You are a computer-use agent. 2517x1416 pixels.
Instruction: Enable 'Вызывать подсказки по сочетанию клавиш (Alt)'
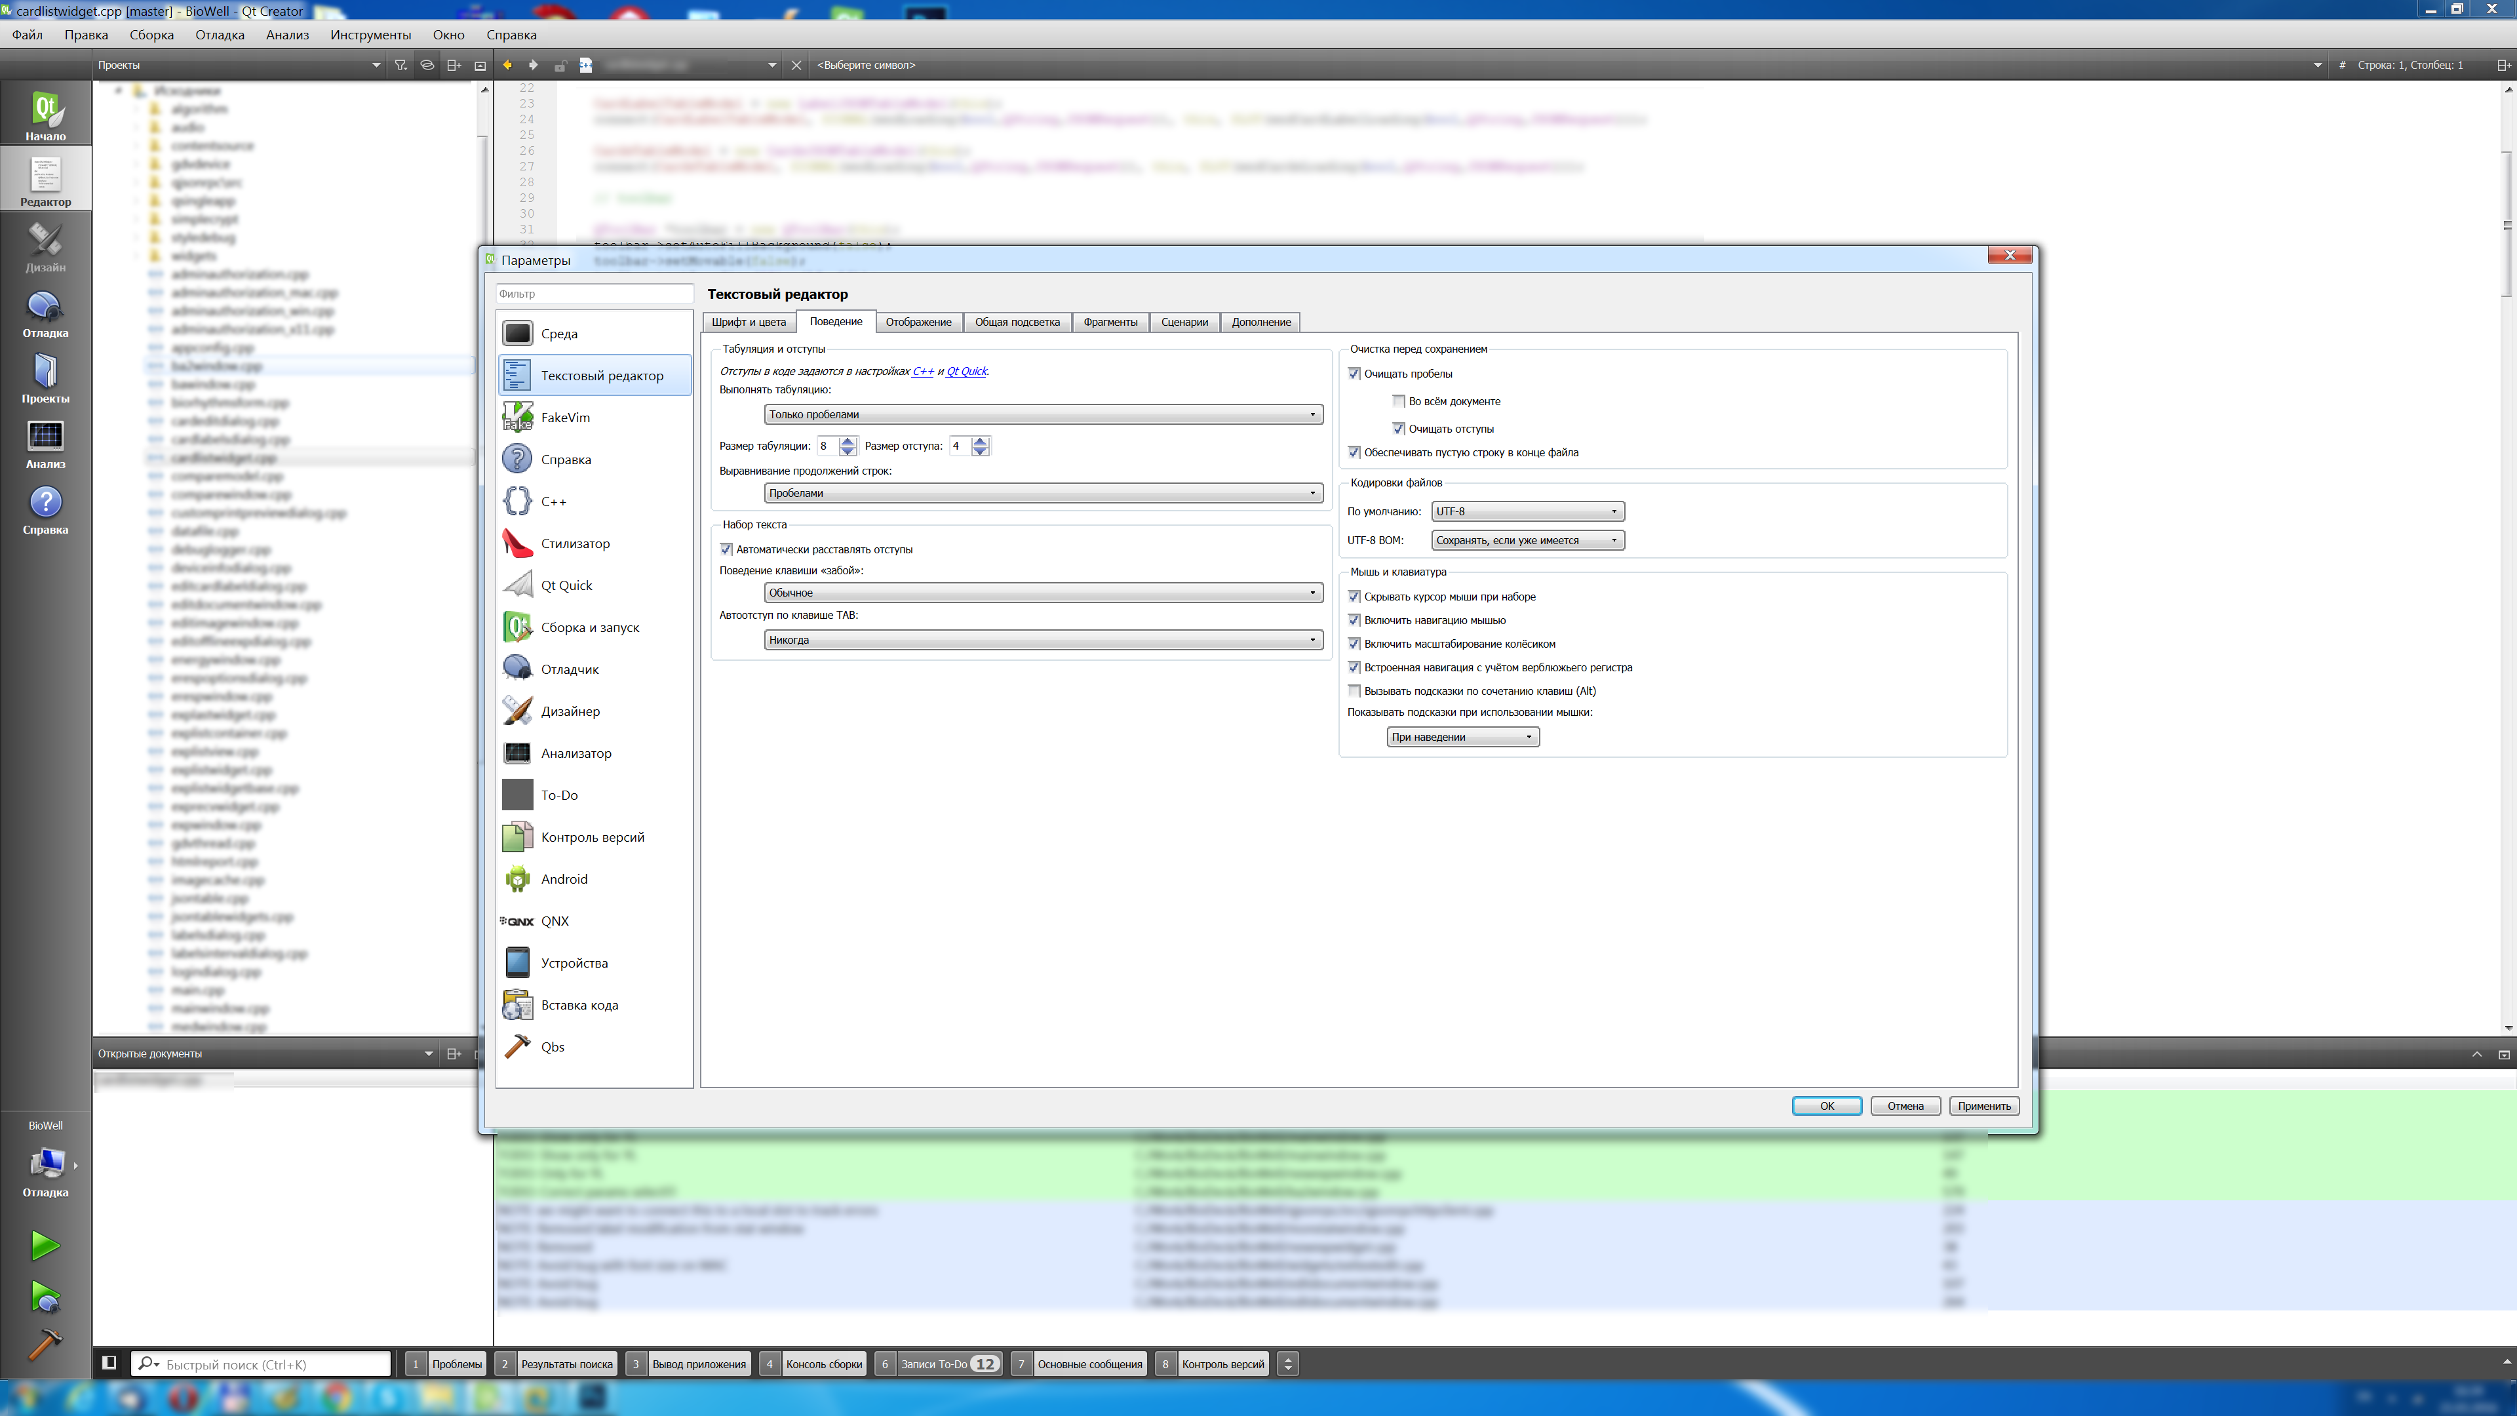click(1354, 691)
